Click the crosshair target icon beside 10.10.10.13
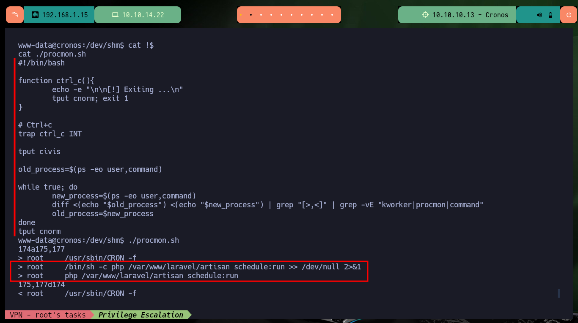The height and width of the screenshot is (323, 578). click(425, 15)
